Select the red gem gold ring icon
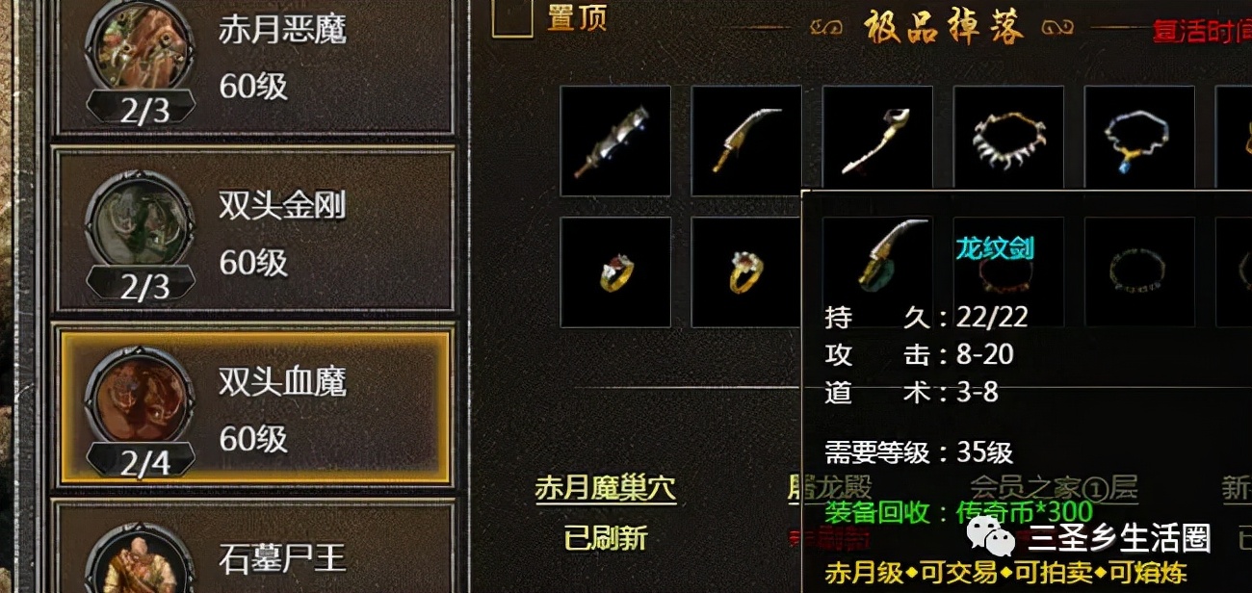This screenshot has width=1252, height=593. (615, 272)
